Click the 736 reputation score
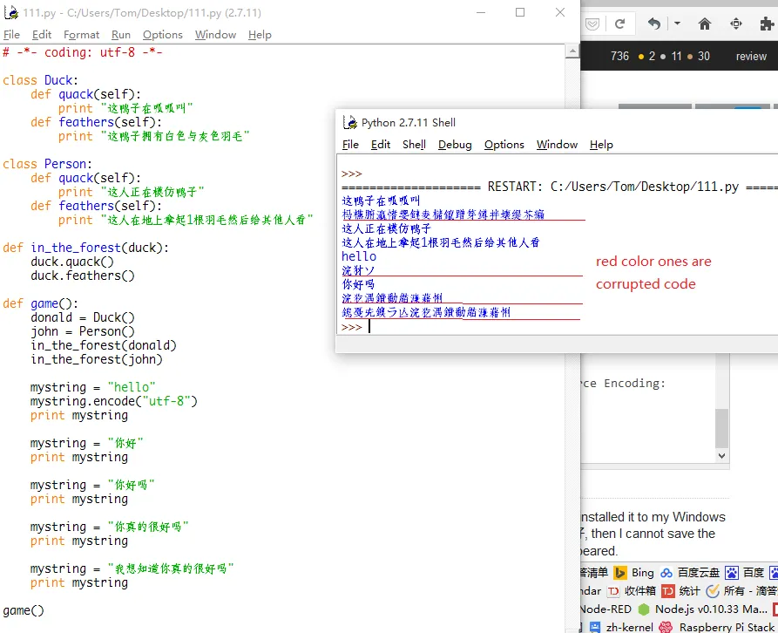Screen dimensions: 778x633 (619, 56)
